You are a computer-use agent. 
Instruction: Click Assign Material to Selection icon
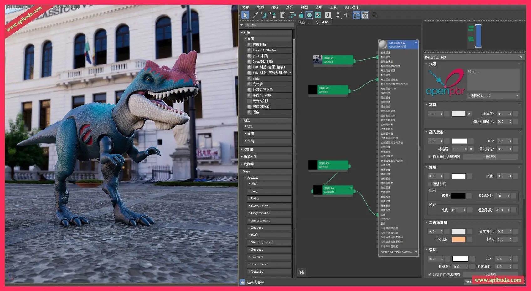(x=272, y=15)
